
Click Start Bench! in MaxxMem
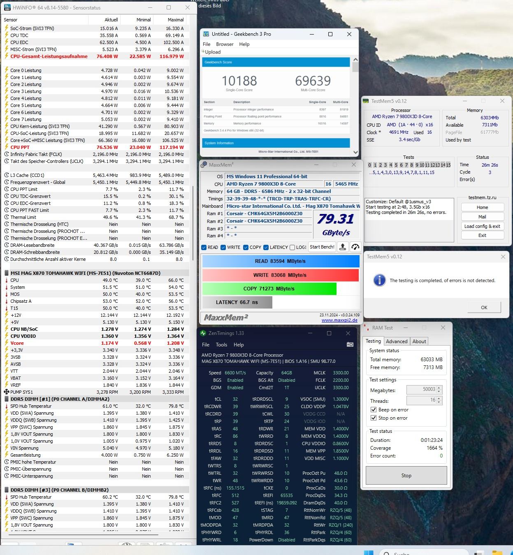(322, 247)
